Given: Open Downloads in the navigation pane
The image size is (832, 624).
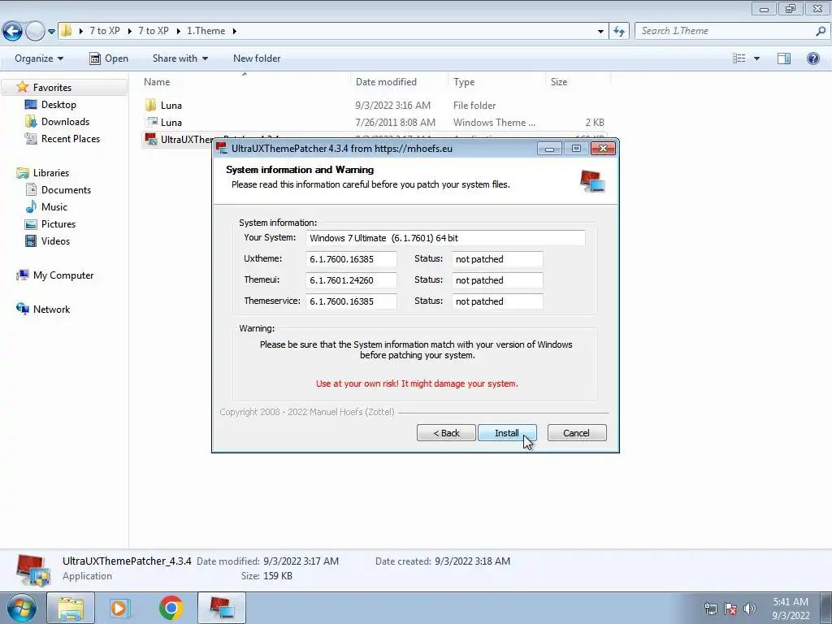Looking at the screenshot, I should click(x=65, y=122).
